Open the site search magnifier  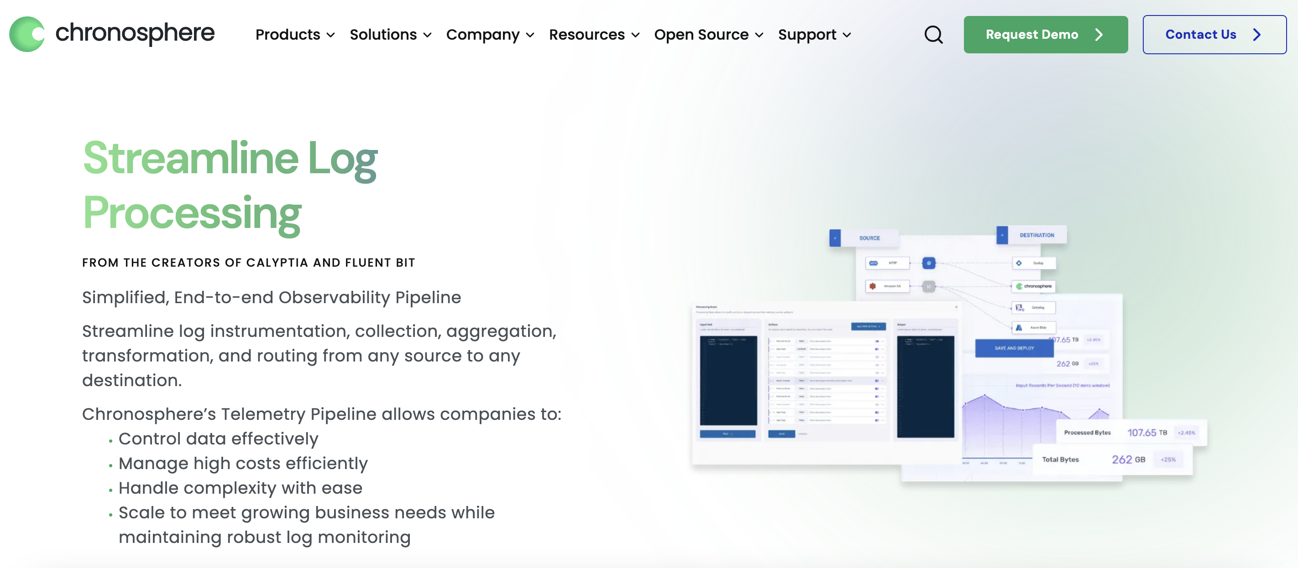pyautogui.click(x=933, y=35)
